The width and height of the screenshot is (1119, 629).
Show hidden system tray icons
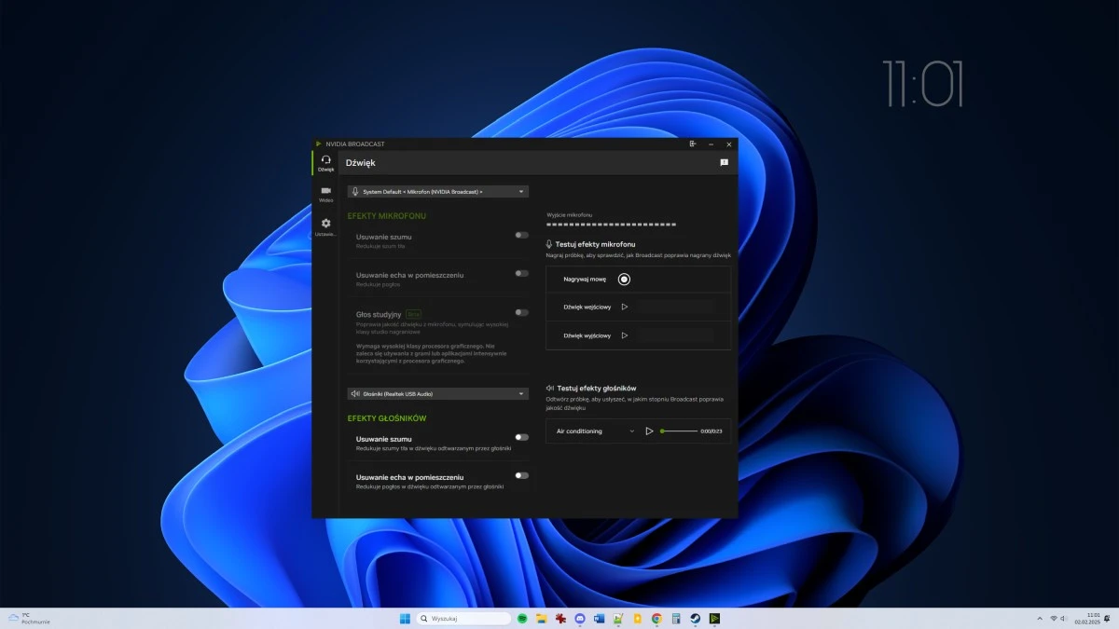pyautogui.click(x=1040, y=619)
